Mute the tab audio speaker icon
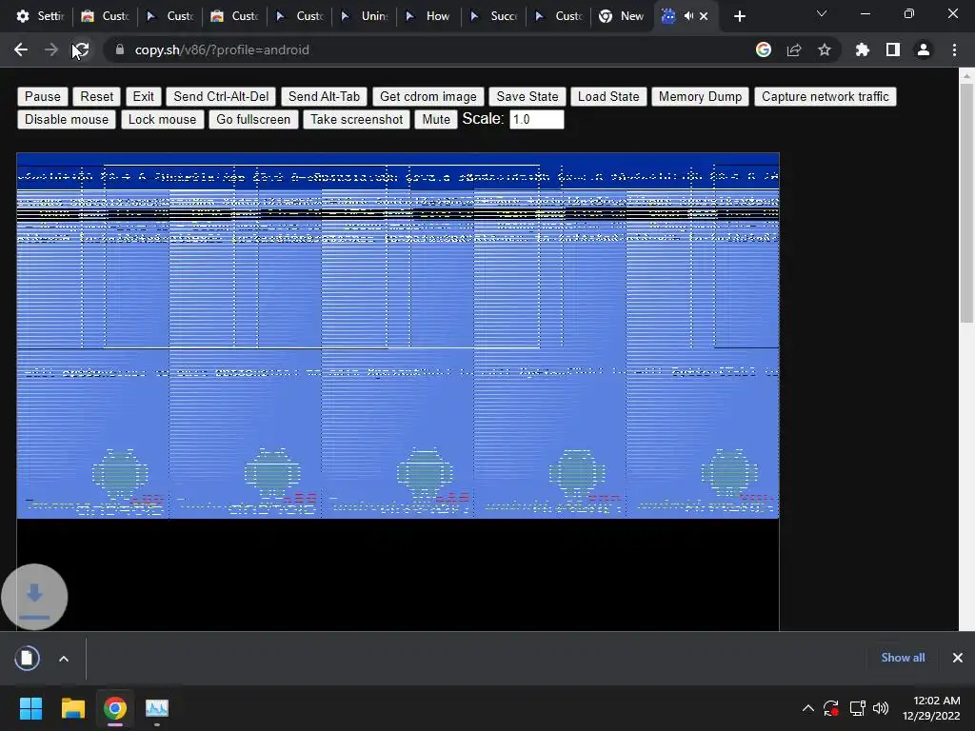Screen dimensions: 975x731 [x=688, y=16]
